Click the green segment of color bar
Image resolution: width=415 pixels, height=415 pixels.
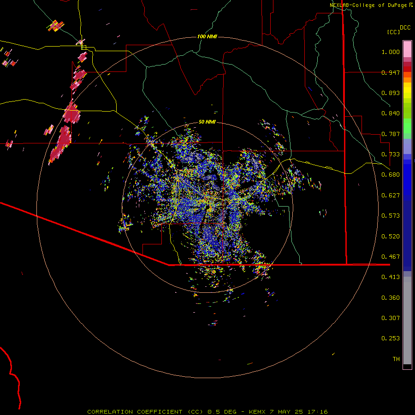tap(407, 126)
